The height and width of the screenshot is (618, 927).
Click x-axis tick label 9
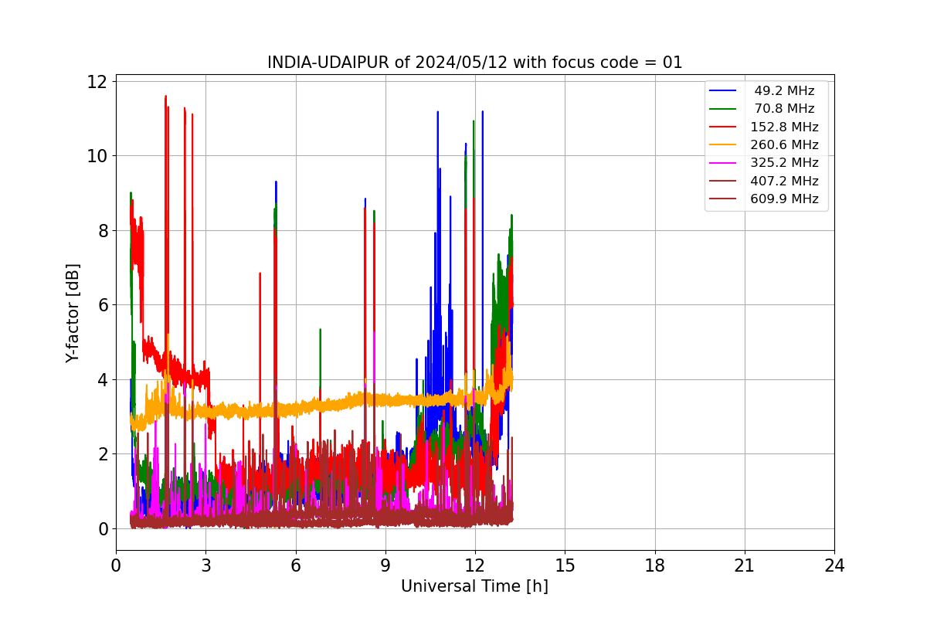click(385, 565)
